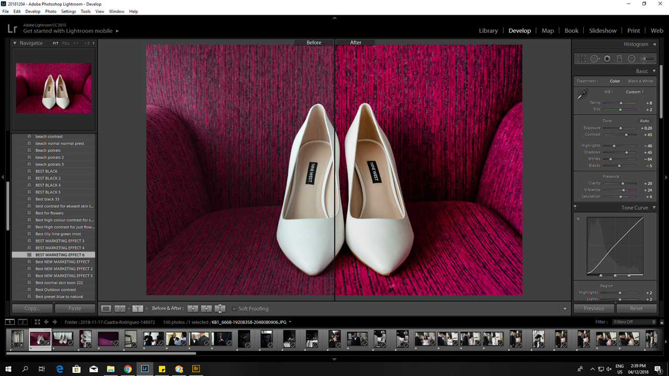Screen dimensions: 669x376
Task: Go forward arrow in filmstrip bar
Action: (54, 322)
